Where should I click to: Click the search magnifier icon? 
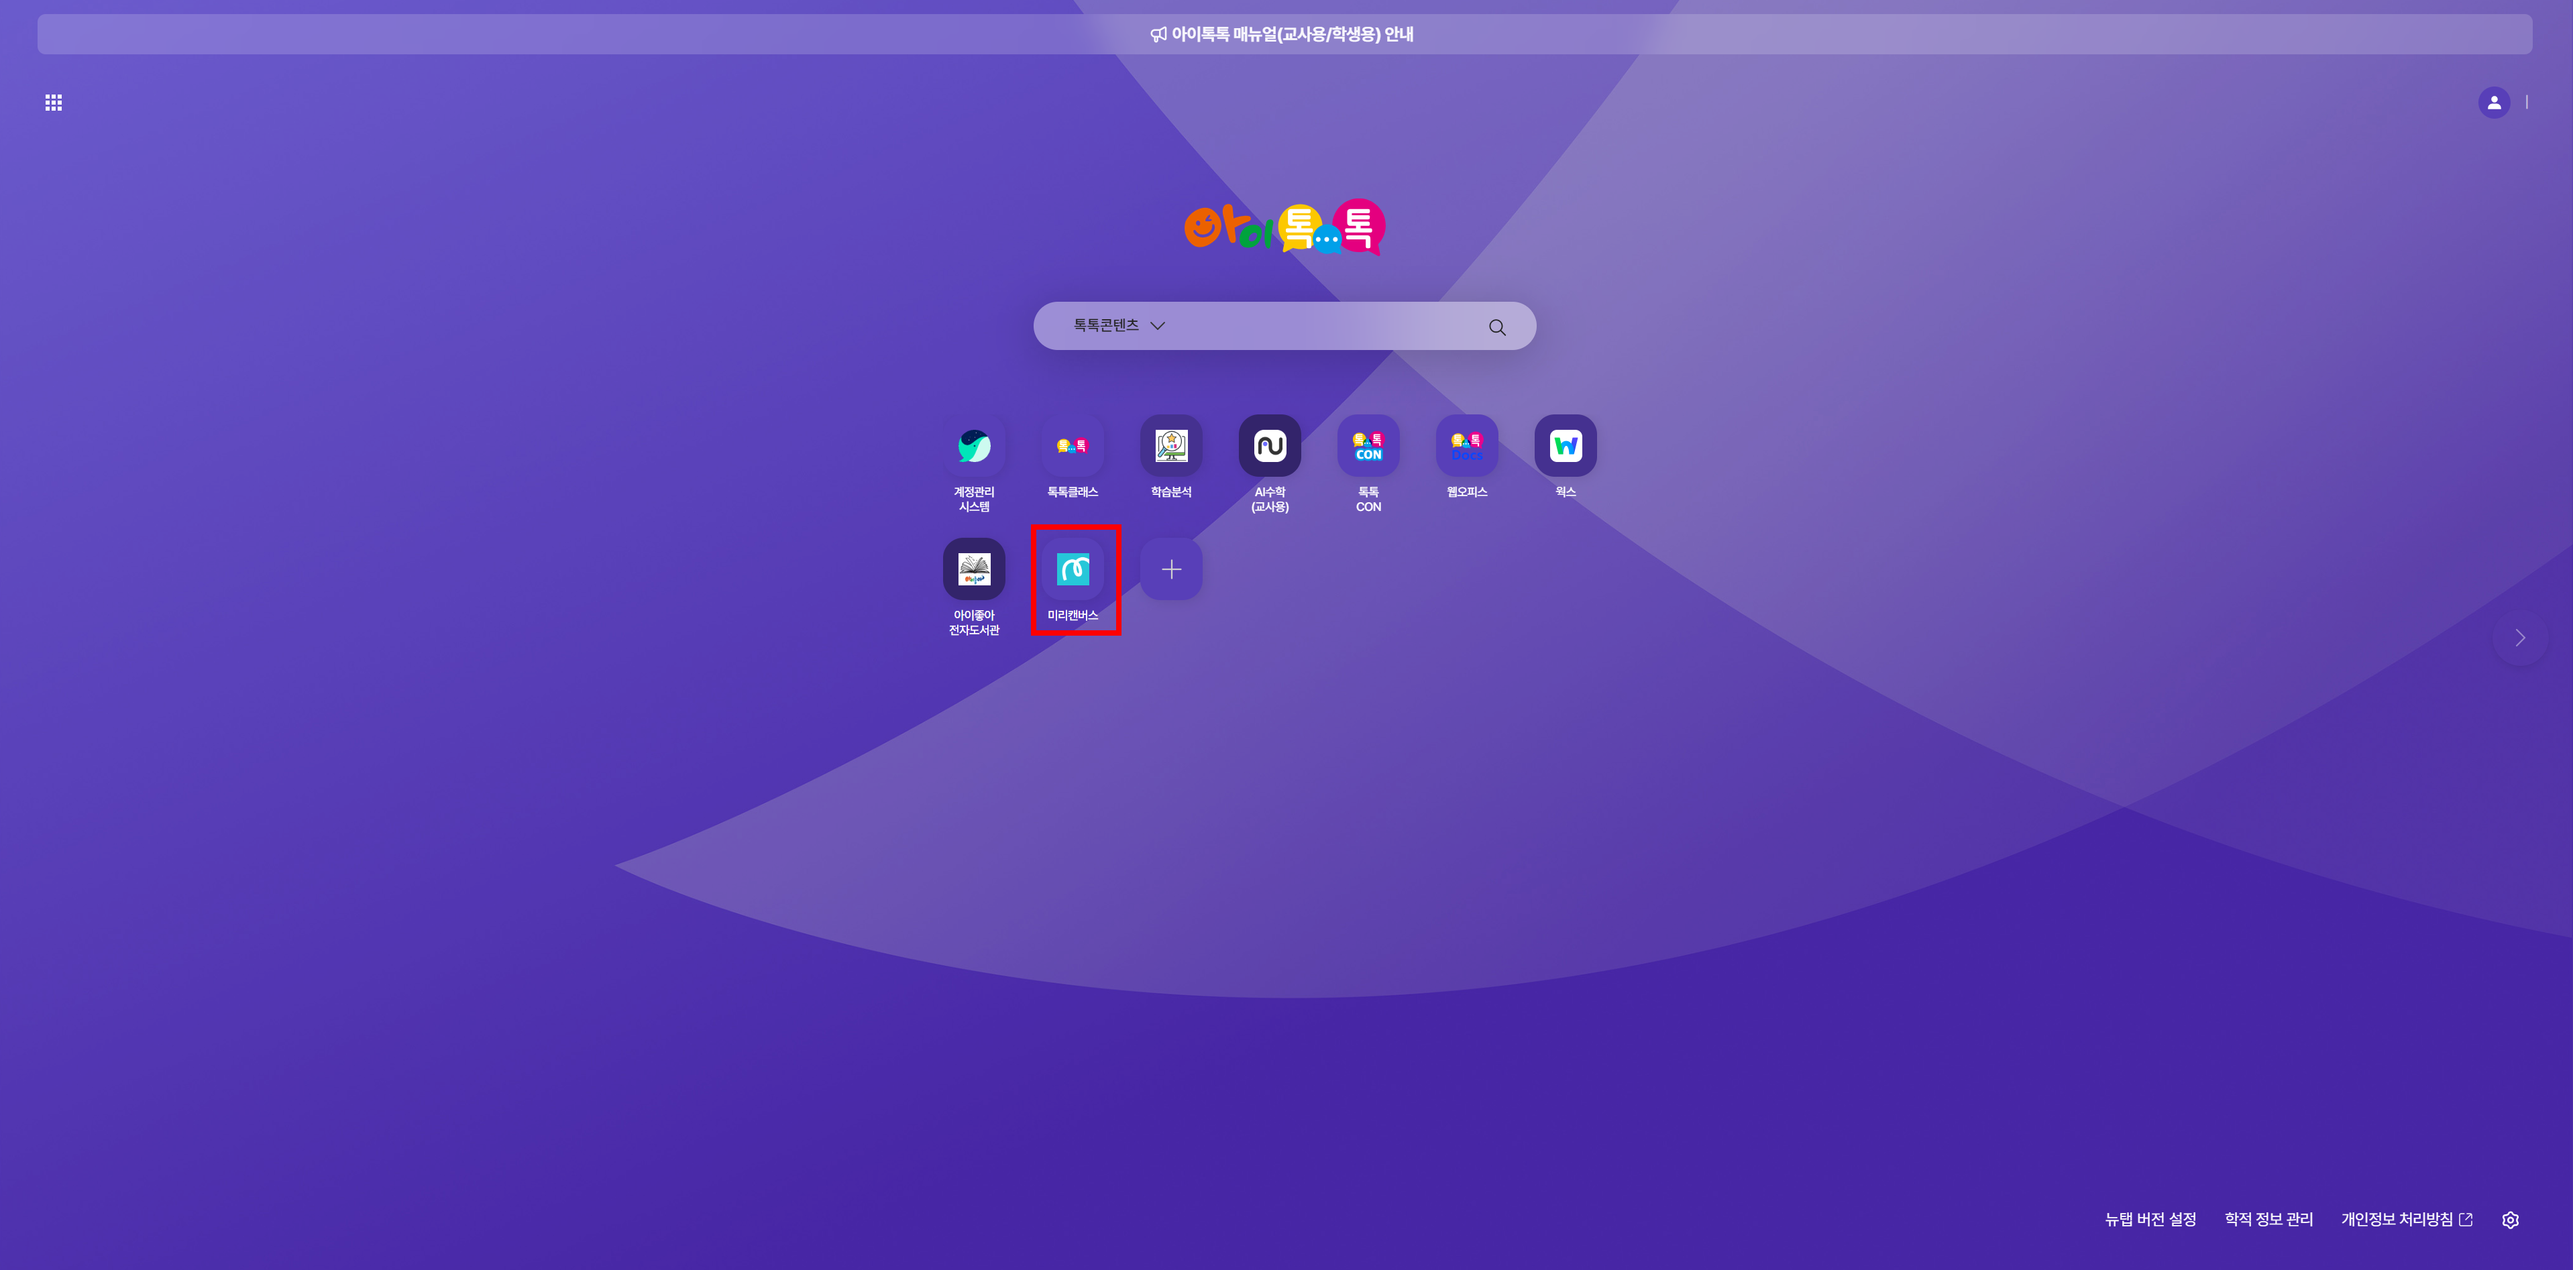pyautogui.click(x=1496, y=327)
